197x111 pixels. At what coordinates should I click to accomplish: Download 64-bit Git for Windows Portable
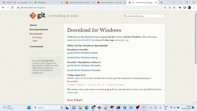point(84,70)
